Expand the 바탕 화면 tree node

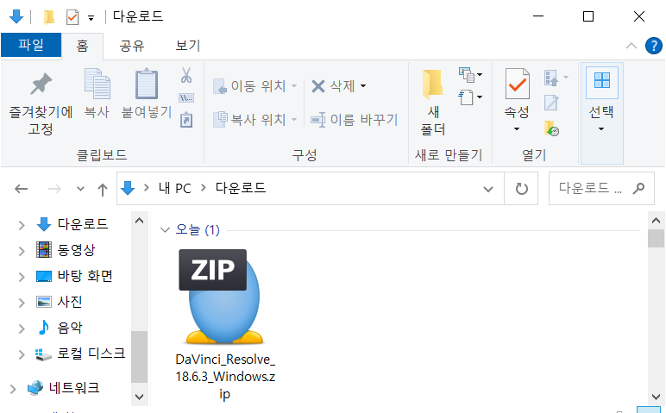[22, 277]
